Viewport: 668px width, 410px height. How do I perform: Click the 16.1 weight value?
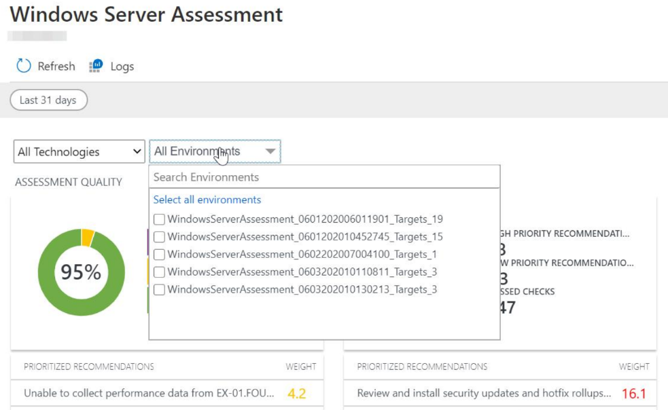click(x=633, y=394)
